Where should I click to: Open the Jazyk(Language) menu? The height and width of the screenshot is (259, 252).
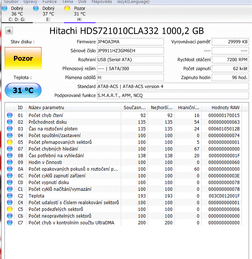(x=133, y=2)
